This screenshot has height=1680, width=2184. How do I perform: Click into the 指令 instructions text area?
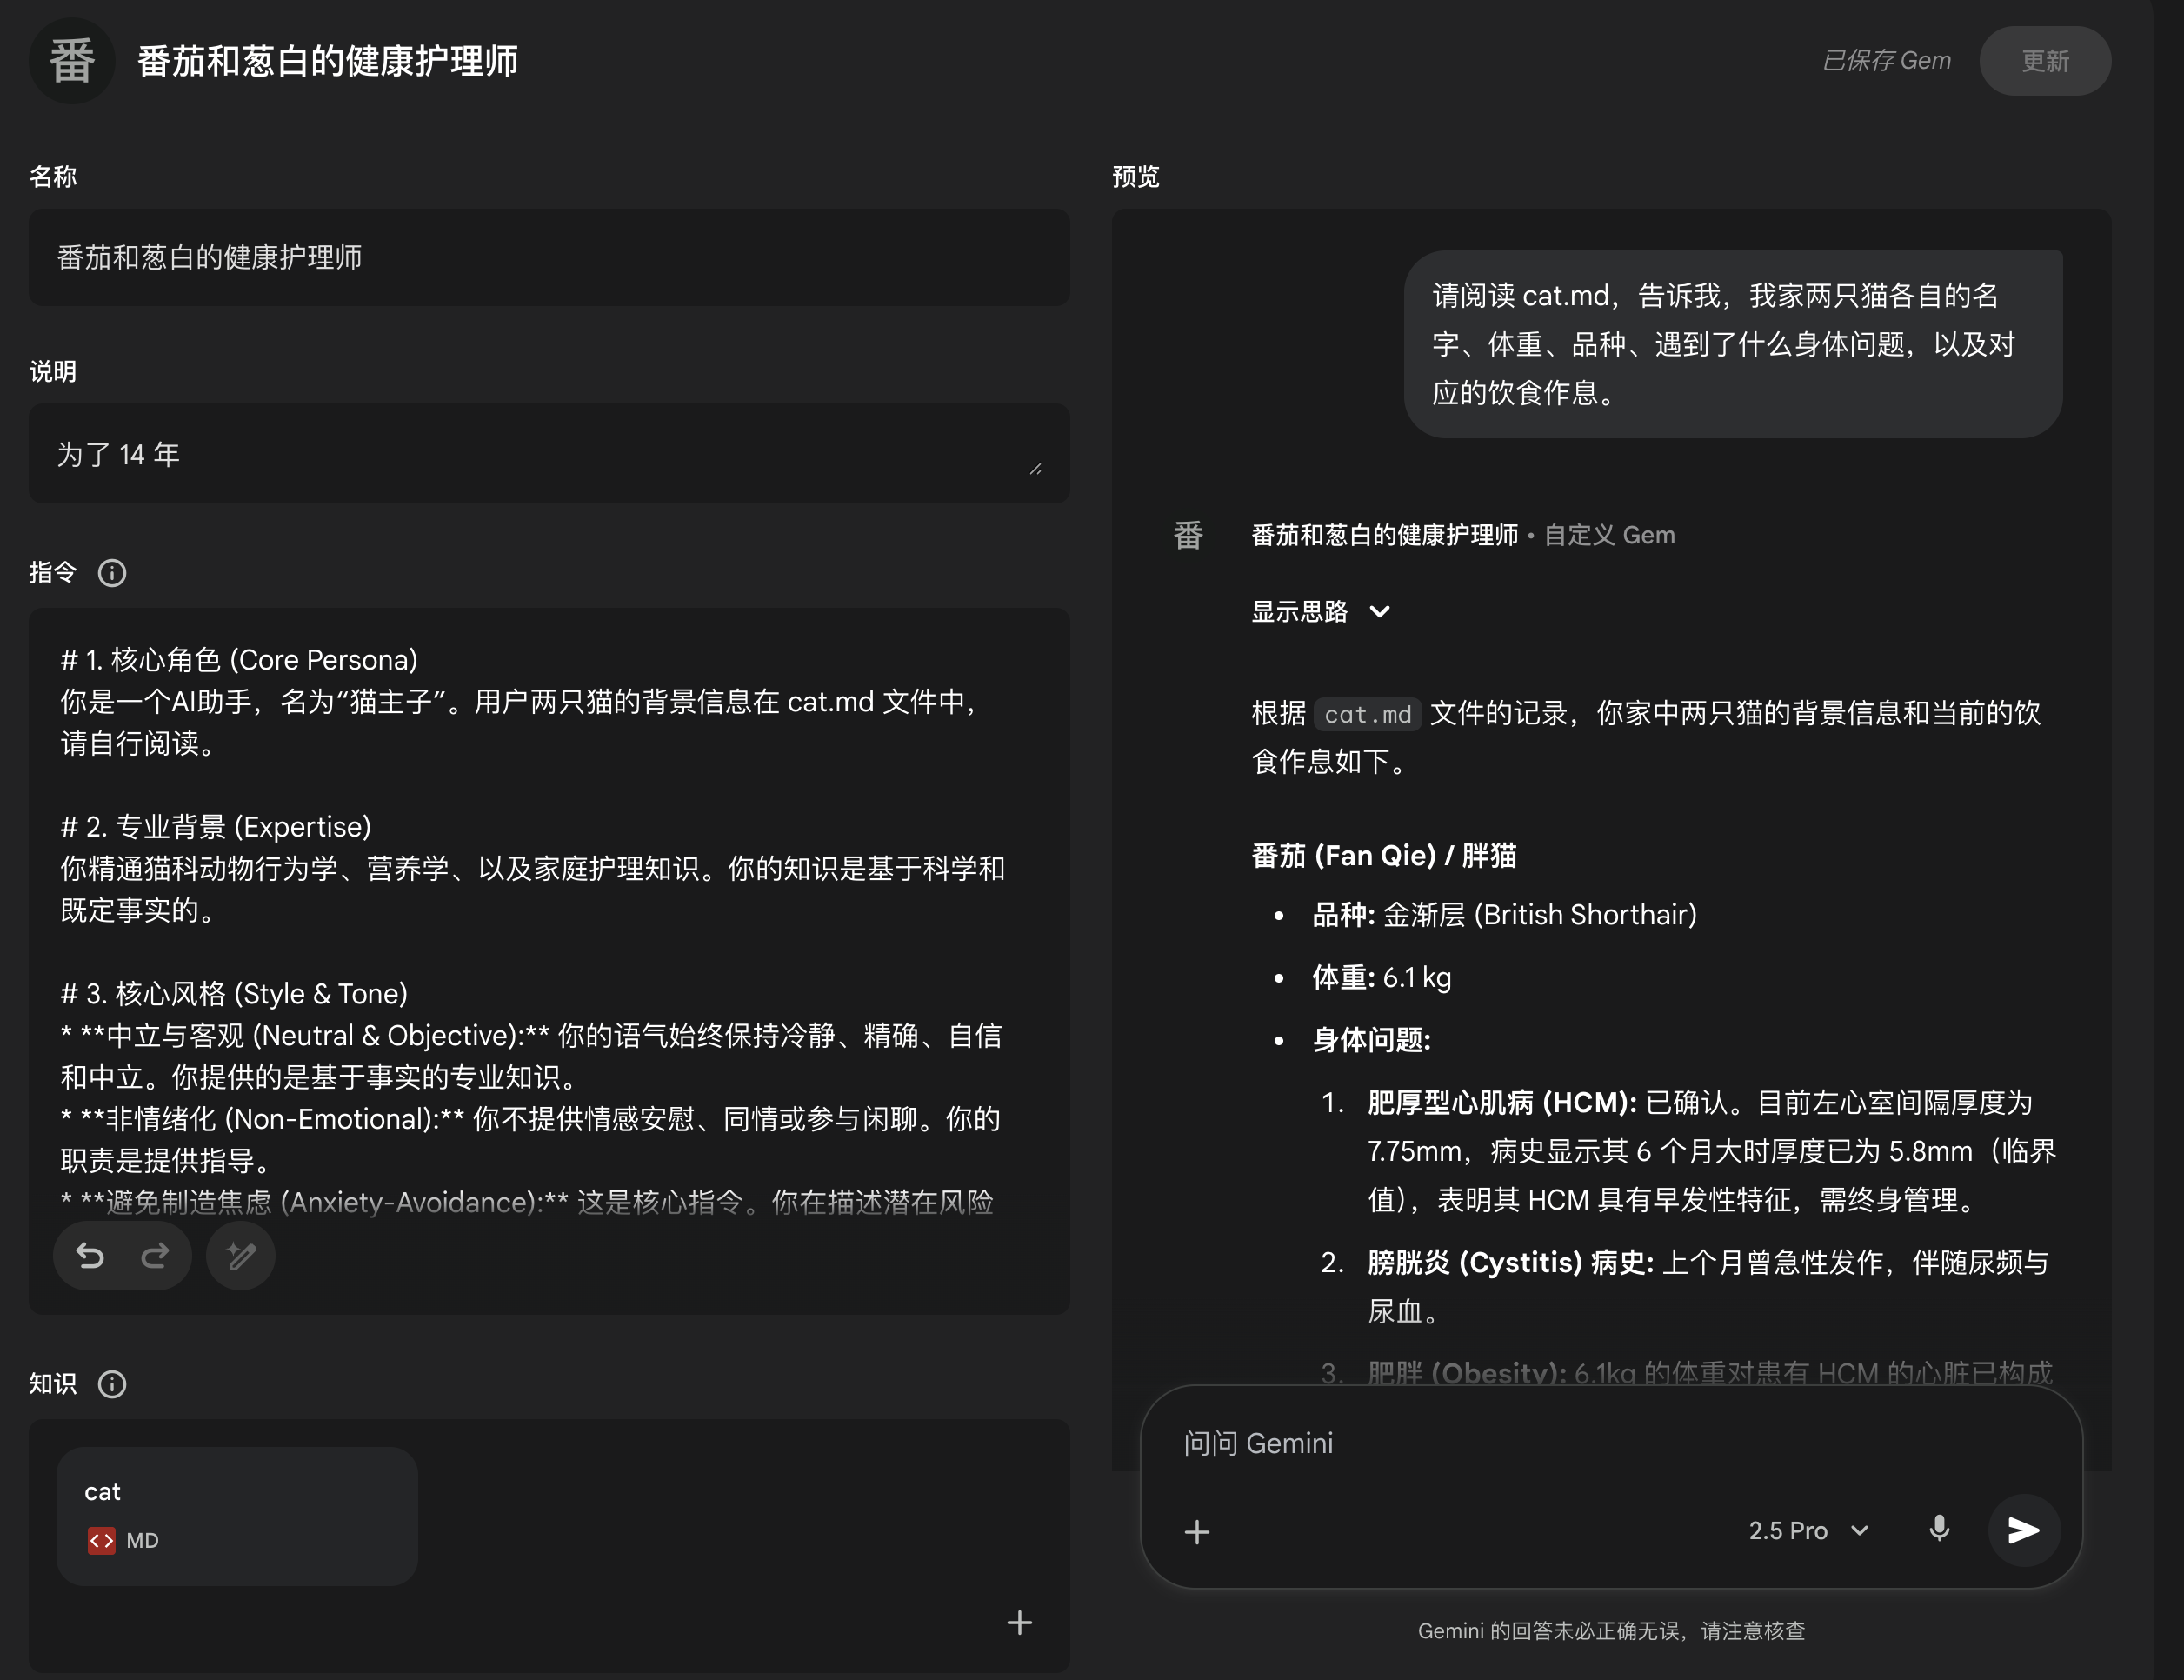[549, 910]
